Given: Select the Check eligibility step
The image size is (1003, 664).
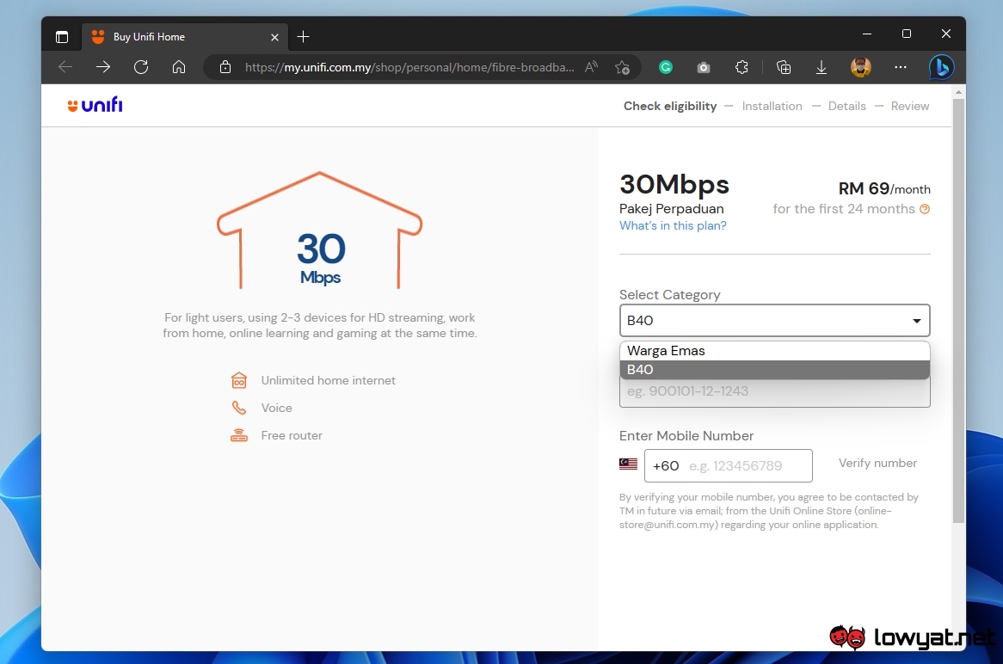Looking at the screenshot, I should point(670,106).
